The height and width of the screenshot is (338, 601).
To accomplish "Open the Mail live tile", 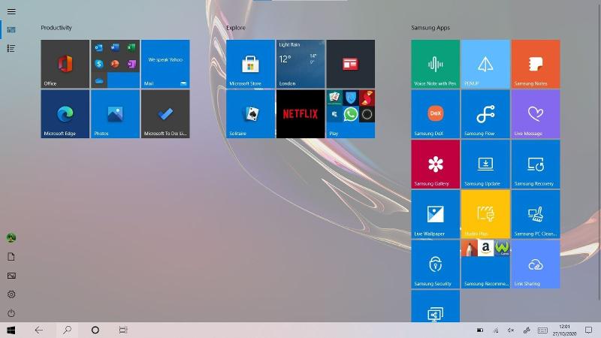I will [165, 64].
